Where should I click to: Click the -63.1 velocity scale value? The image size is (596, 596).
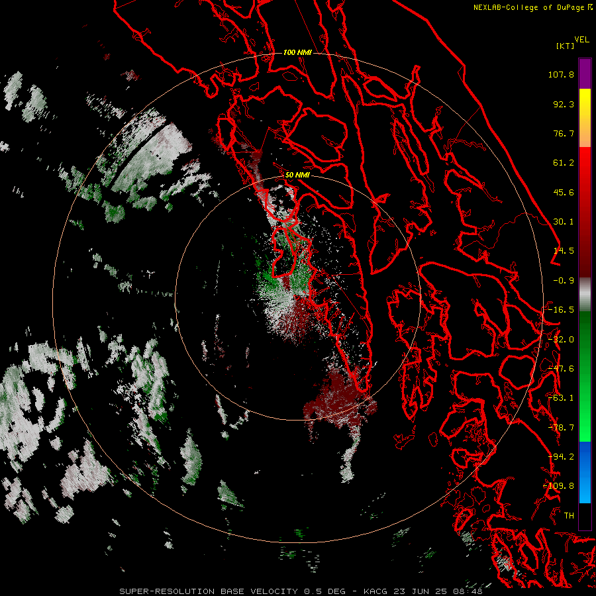561,398
